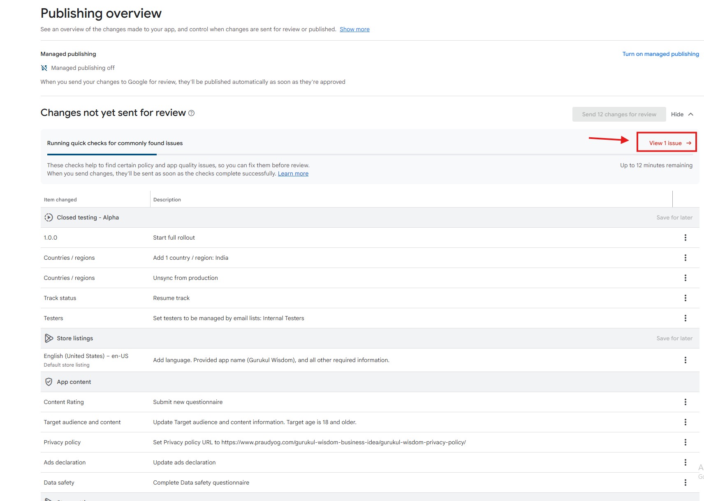Open three-dot menu for Track status row
704x501 pixels.
click(685, 298)
